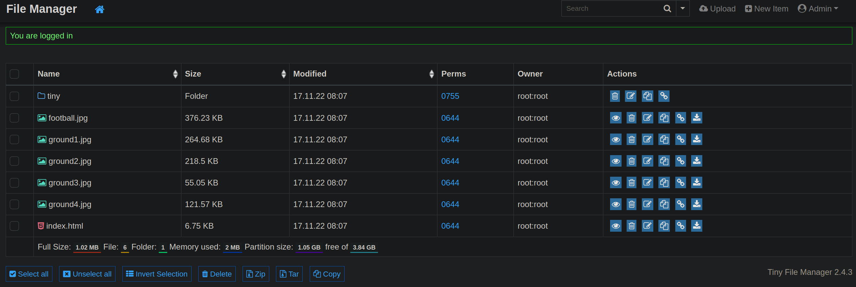Download index.html with the download icon
Image resolution: width=856 pixels, height=287 pixels.
[x=697, y=226]
